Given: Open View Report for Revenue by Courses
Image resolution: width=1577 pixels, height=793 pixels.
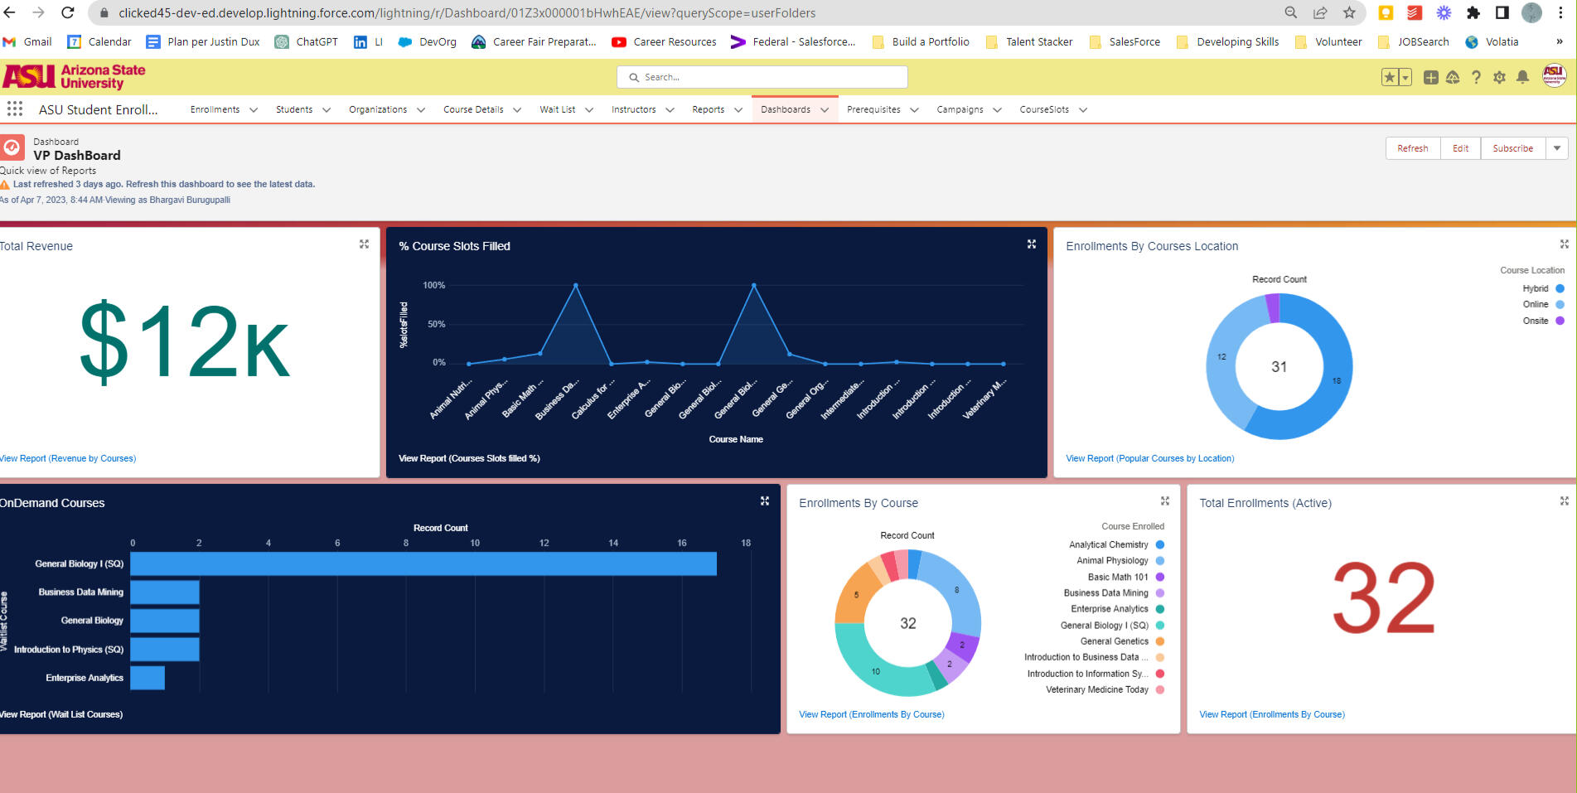Looking at the screenshot, I should pyautogui.click(x=68, y=457).
